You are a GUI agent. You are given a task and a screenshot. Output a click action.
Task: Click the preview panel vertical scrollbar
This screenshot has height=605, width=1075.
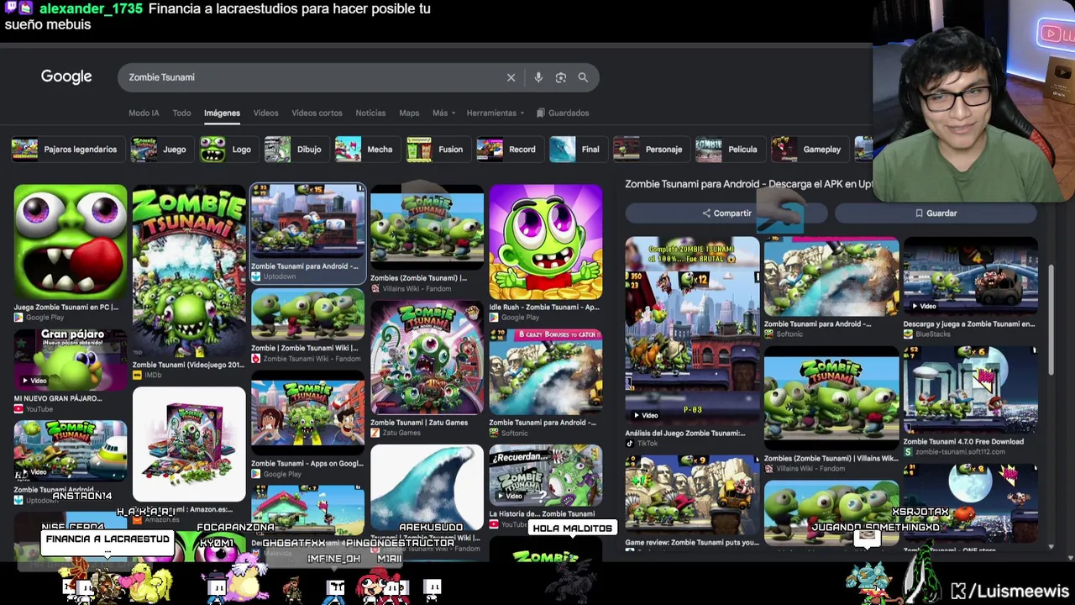click(x=1051, y=319)
